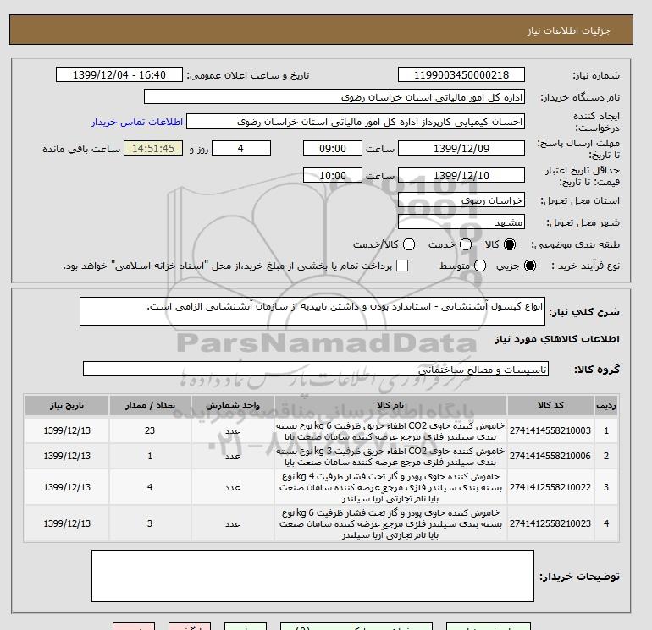
Task: Click the powder and gas 4 kg extinguisher name
Action: pos(390,487)
